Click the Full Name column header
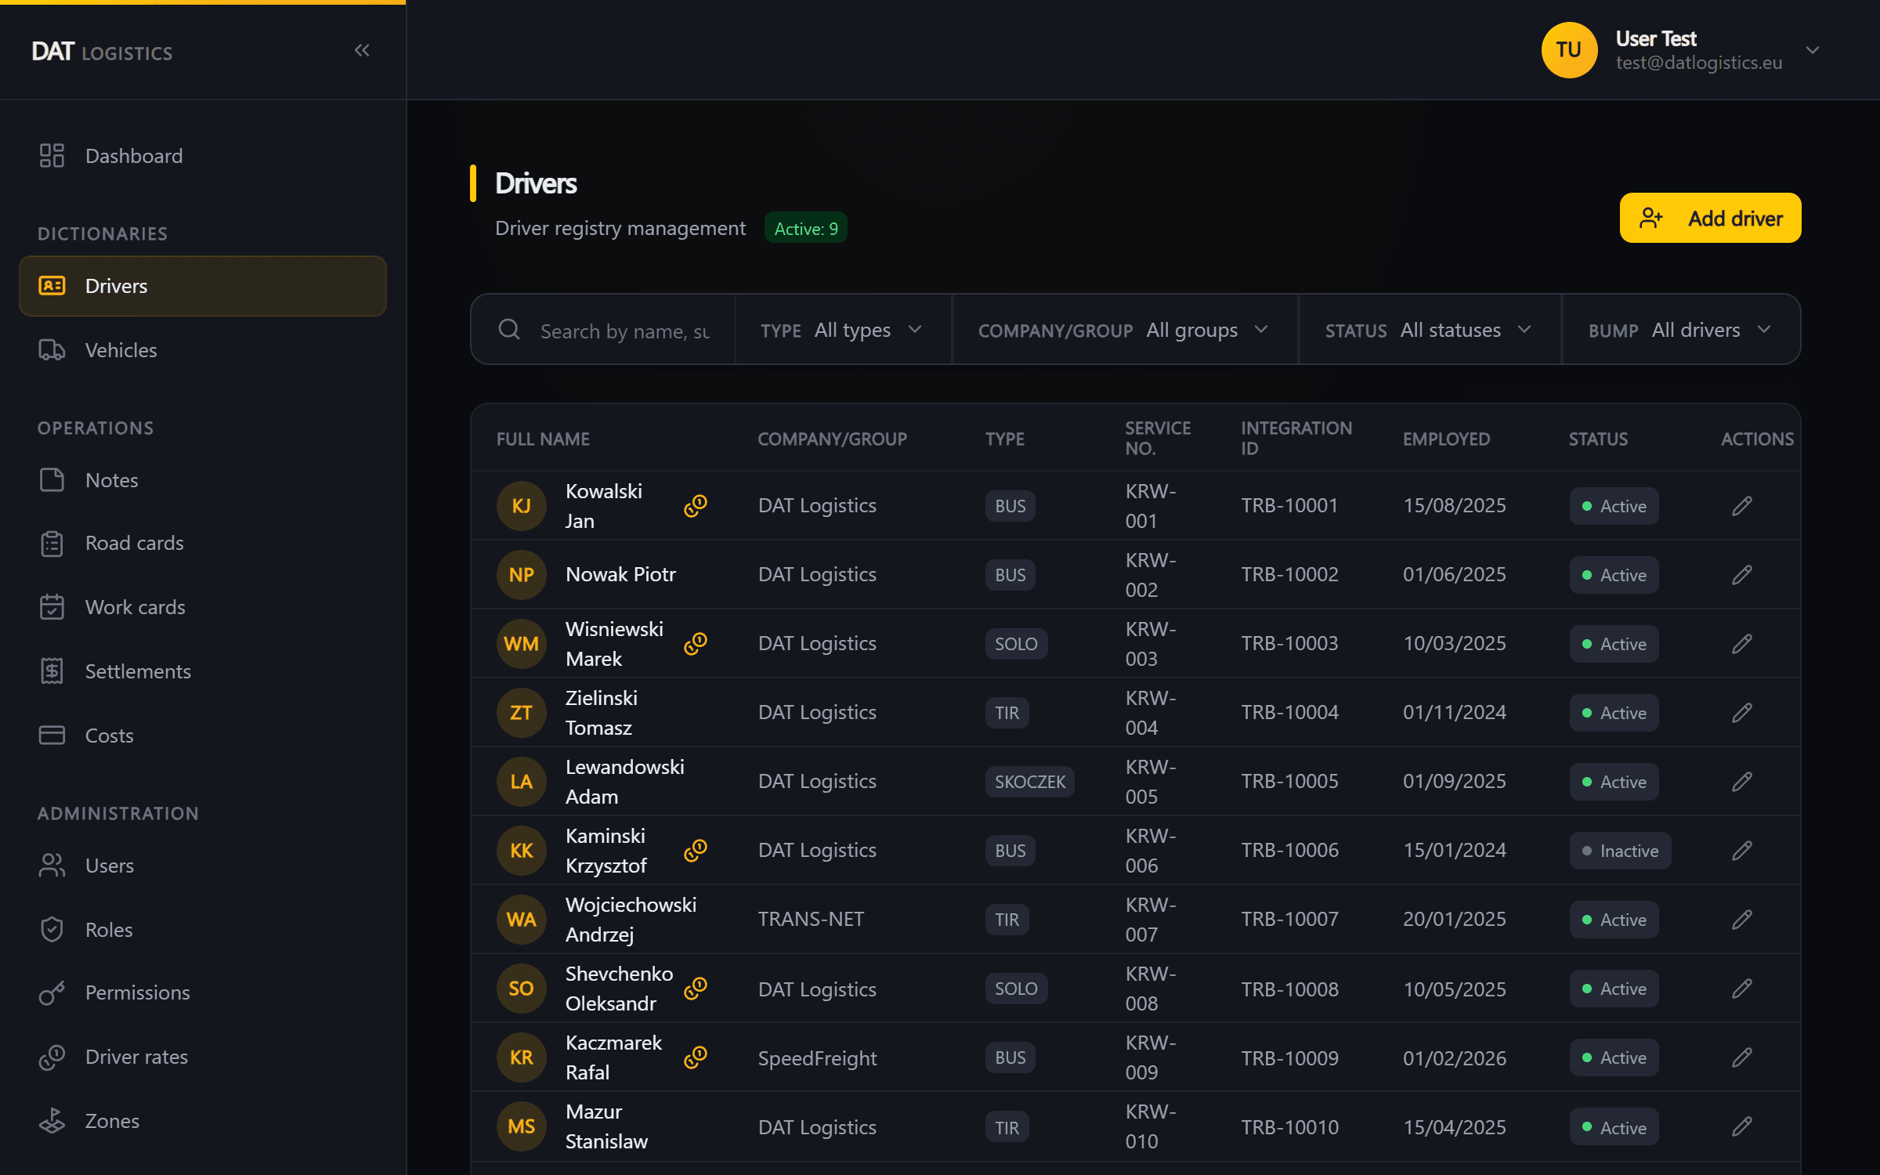1880x1175 pixels. [543, 439]
